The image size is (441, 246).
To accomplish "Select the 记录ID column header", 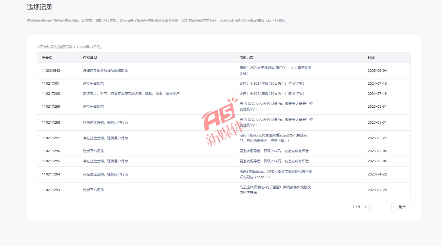I will [x=47, y=58].
